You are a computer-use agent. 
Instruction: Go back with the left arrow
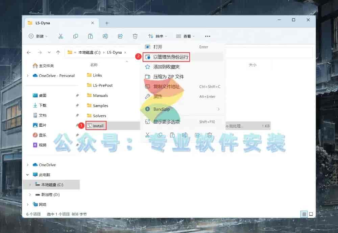[x=29, y=52]
